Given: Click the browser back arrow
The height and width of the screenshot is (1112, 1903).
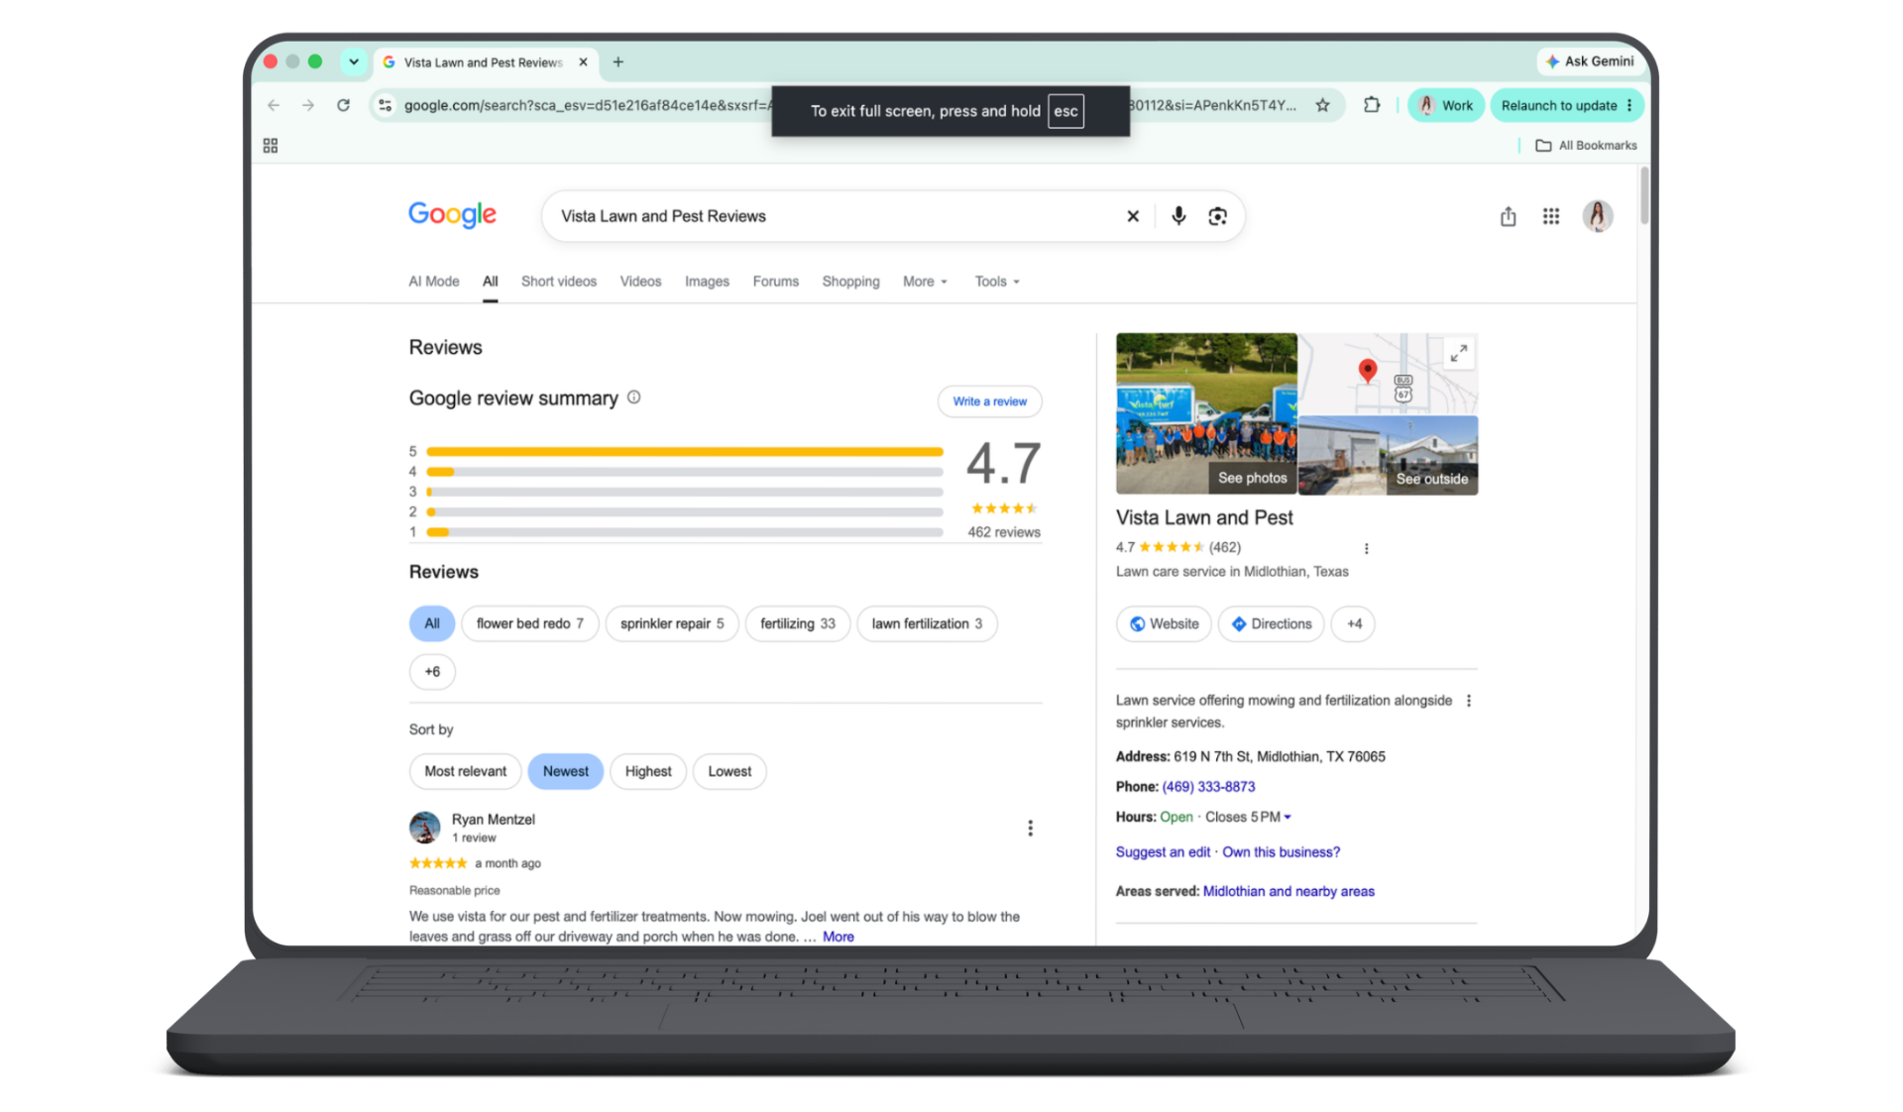Looking at the screenshot, I should coord(274,105).
